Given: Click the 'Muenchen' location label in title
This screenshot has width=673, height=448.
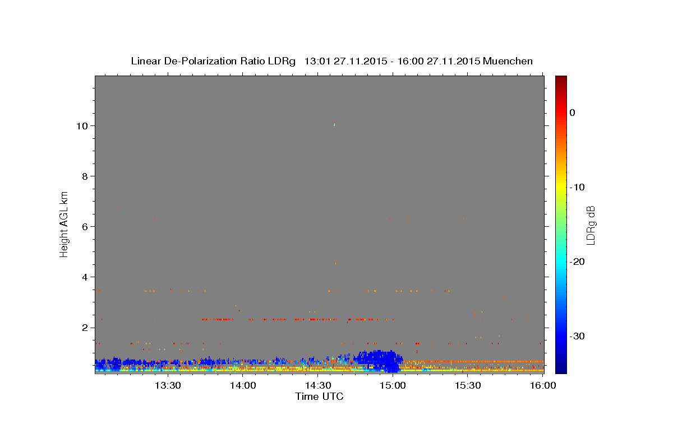Looking at the screenshot, I should (x=508, y=61).
